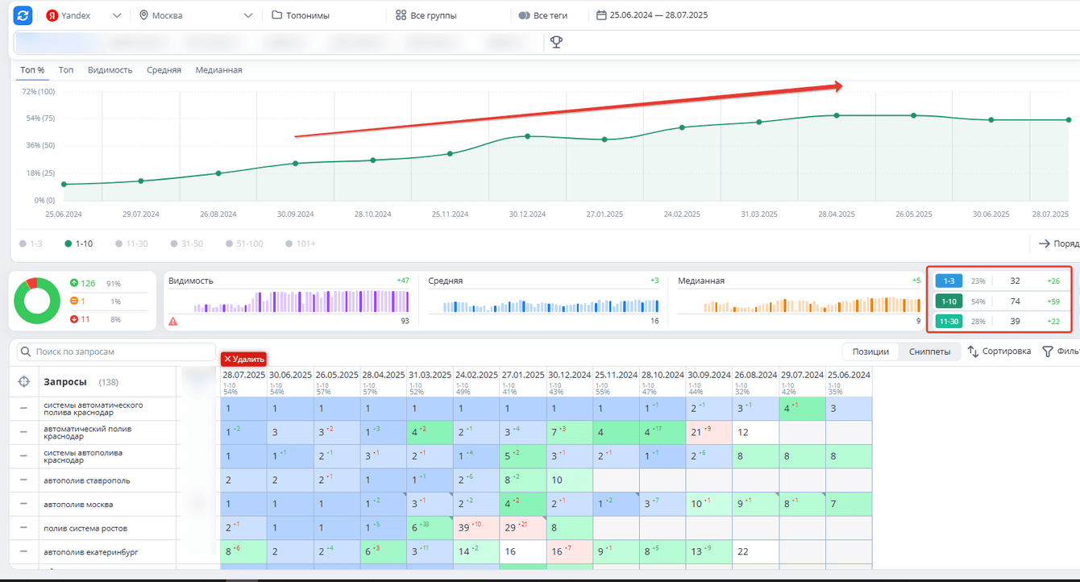This screenshot has height=582, width=1080.
Task: Switch to the Видимость chart tab
Action: pyautogui.click(x=110, y=70)
